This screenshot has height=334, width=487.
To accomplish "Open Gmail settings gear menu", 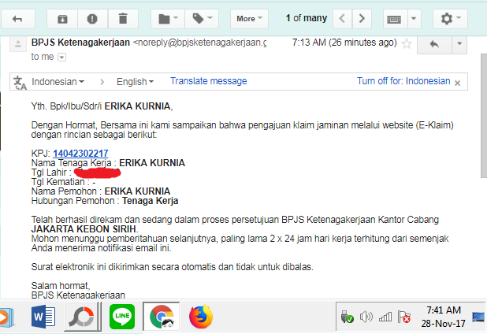I will (450, 19).
